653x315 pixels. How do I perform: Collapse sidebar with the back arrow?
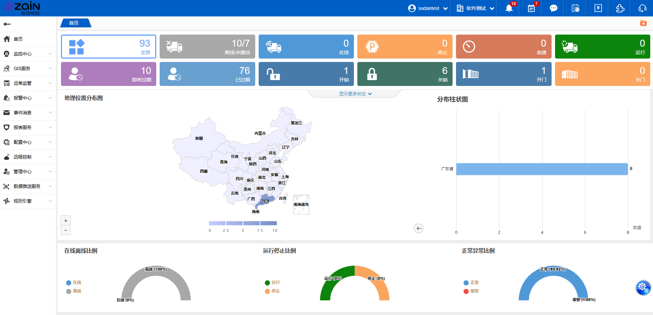(7, 24)
